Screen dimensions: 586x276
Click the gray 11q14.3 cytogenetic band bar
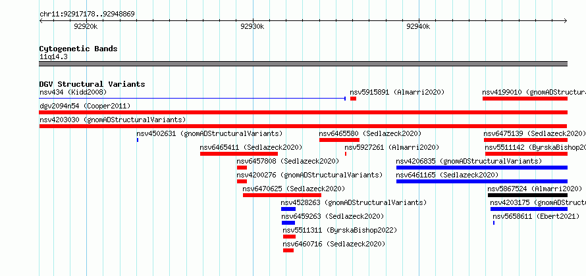coord(304,64)
